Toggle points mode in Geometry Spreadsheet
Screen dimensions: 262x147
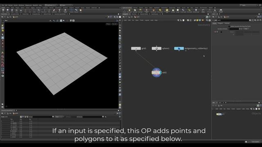(21, 117)
